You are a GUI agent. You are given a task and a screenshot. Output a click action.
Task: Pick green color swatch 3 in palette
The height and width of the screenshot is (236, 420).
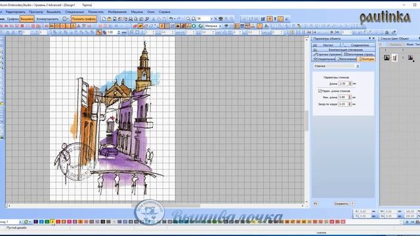(47, 222)
